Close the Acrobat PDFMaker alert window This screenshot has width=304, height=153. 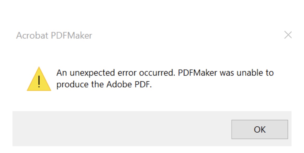pos(288,35)
